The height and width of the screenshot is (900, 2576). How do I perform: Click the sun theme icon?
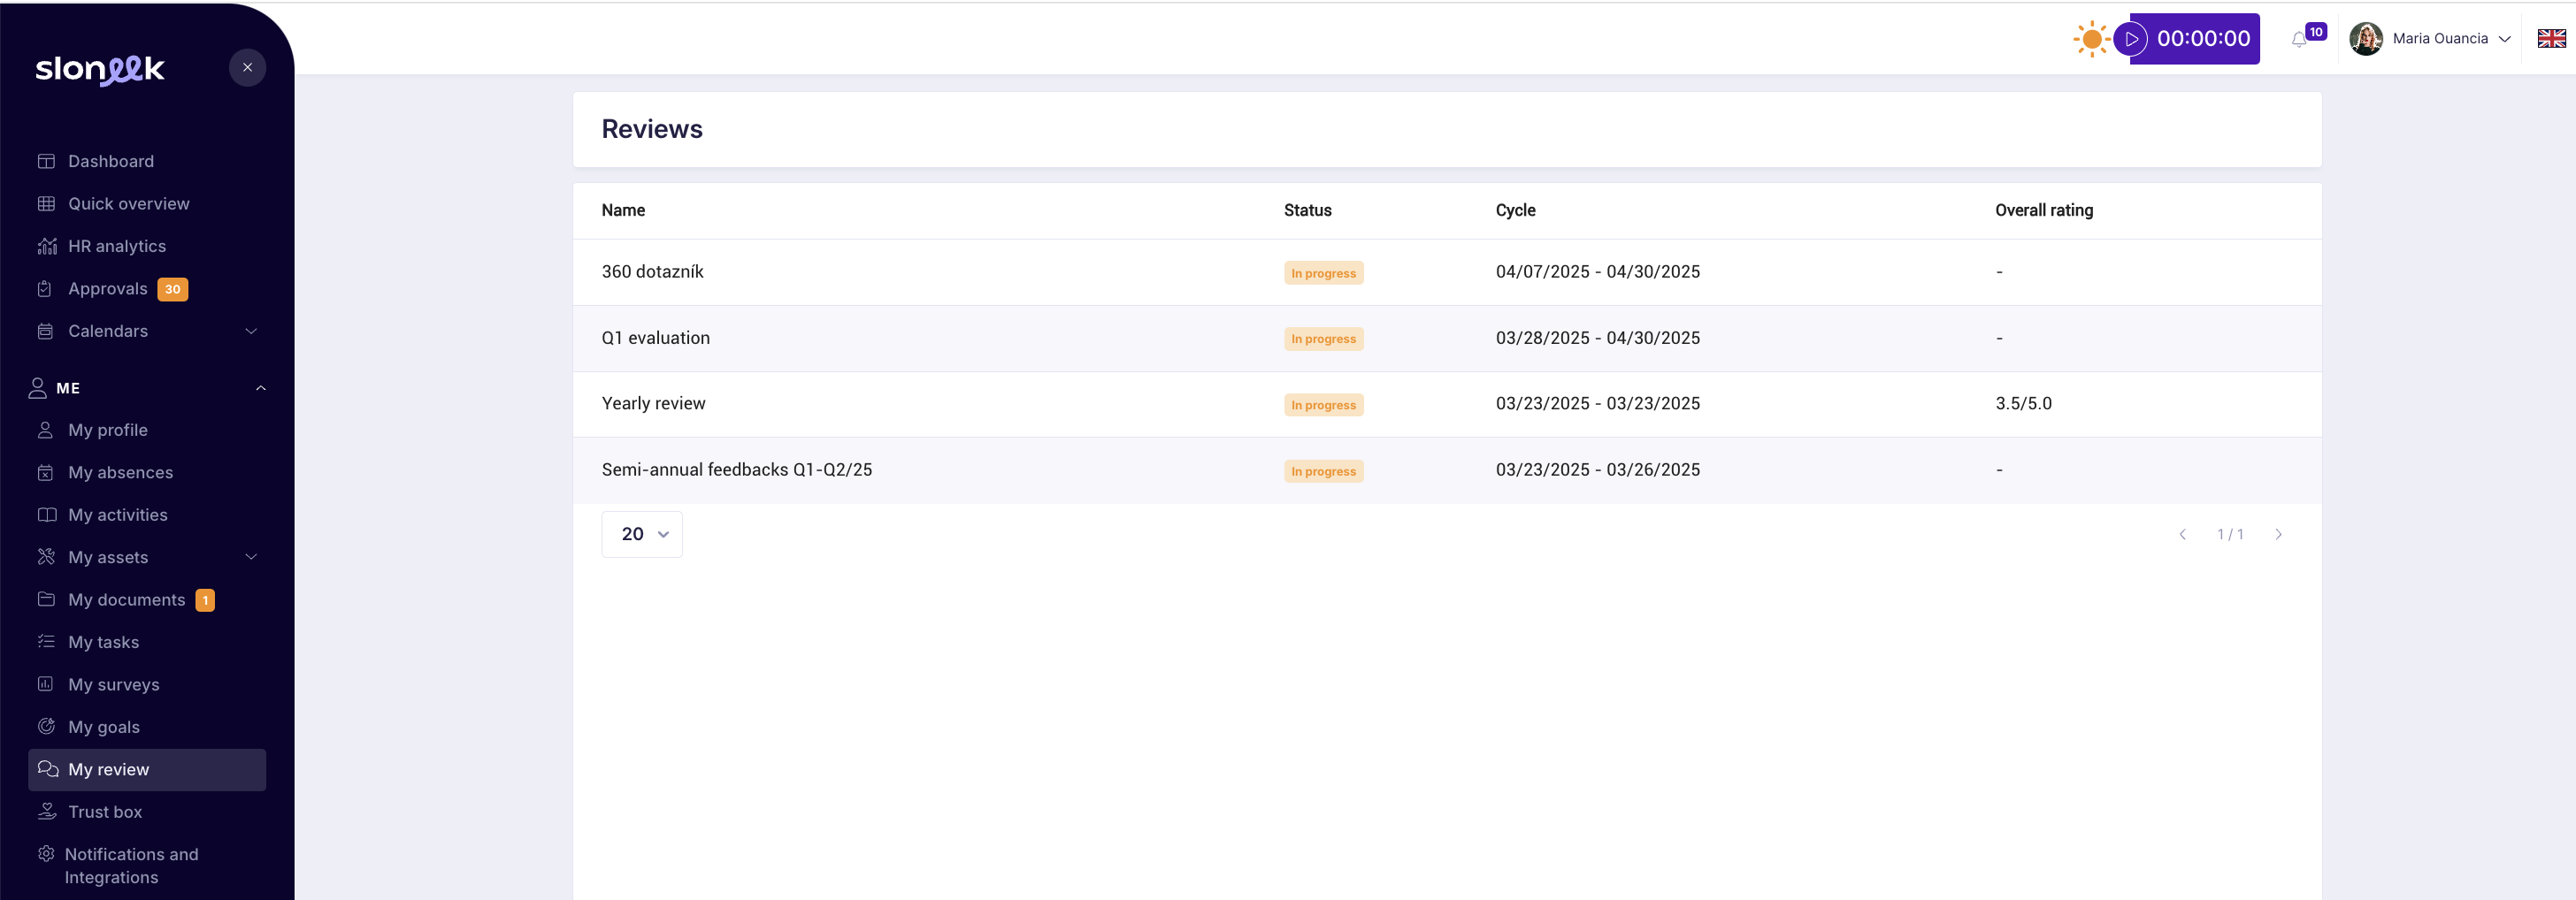click(x=2090, y=39)
